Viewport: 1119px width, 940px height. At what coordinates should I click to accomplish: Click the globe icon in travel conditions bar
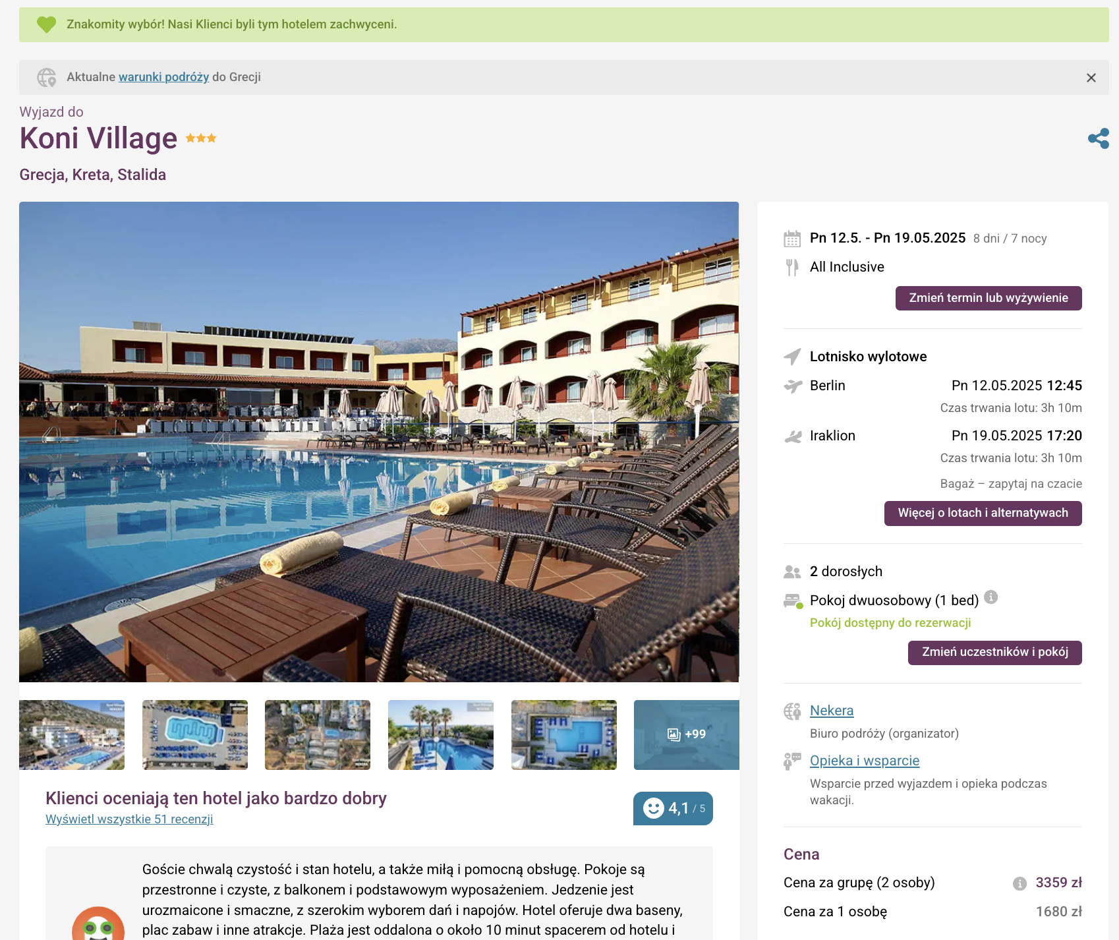47,78
